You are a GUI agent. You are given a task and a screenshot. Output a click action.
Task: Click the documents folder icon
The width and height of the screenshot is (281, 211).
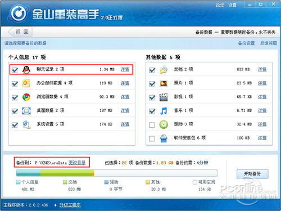click(164, 70)
